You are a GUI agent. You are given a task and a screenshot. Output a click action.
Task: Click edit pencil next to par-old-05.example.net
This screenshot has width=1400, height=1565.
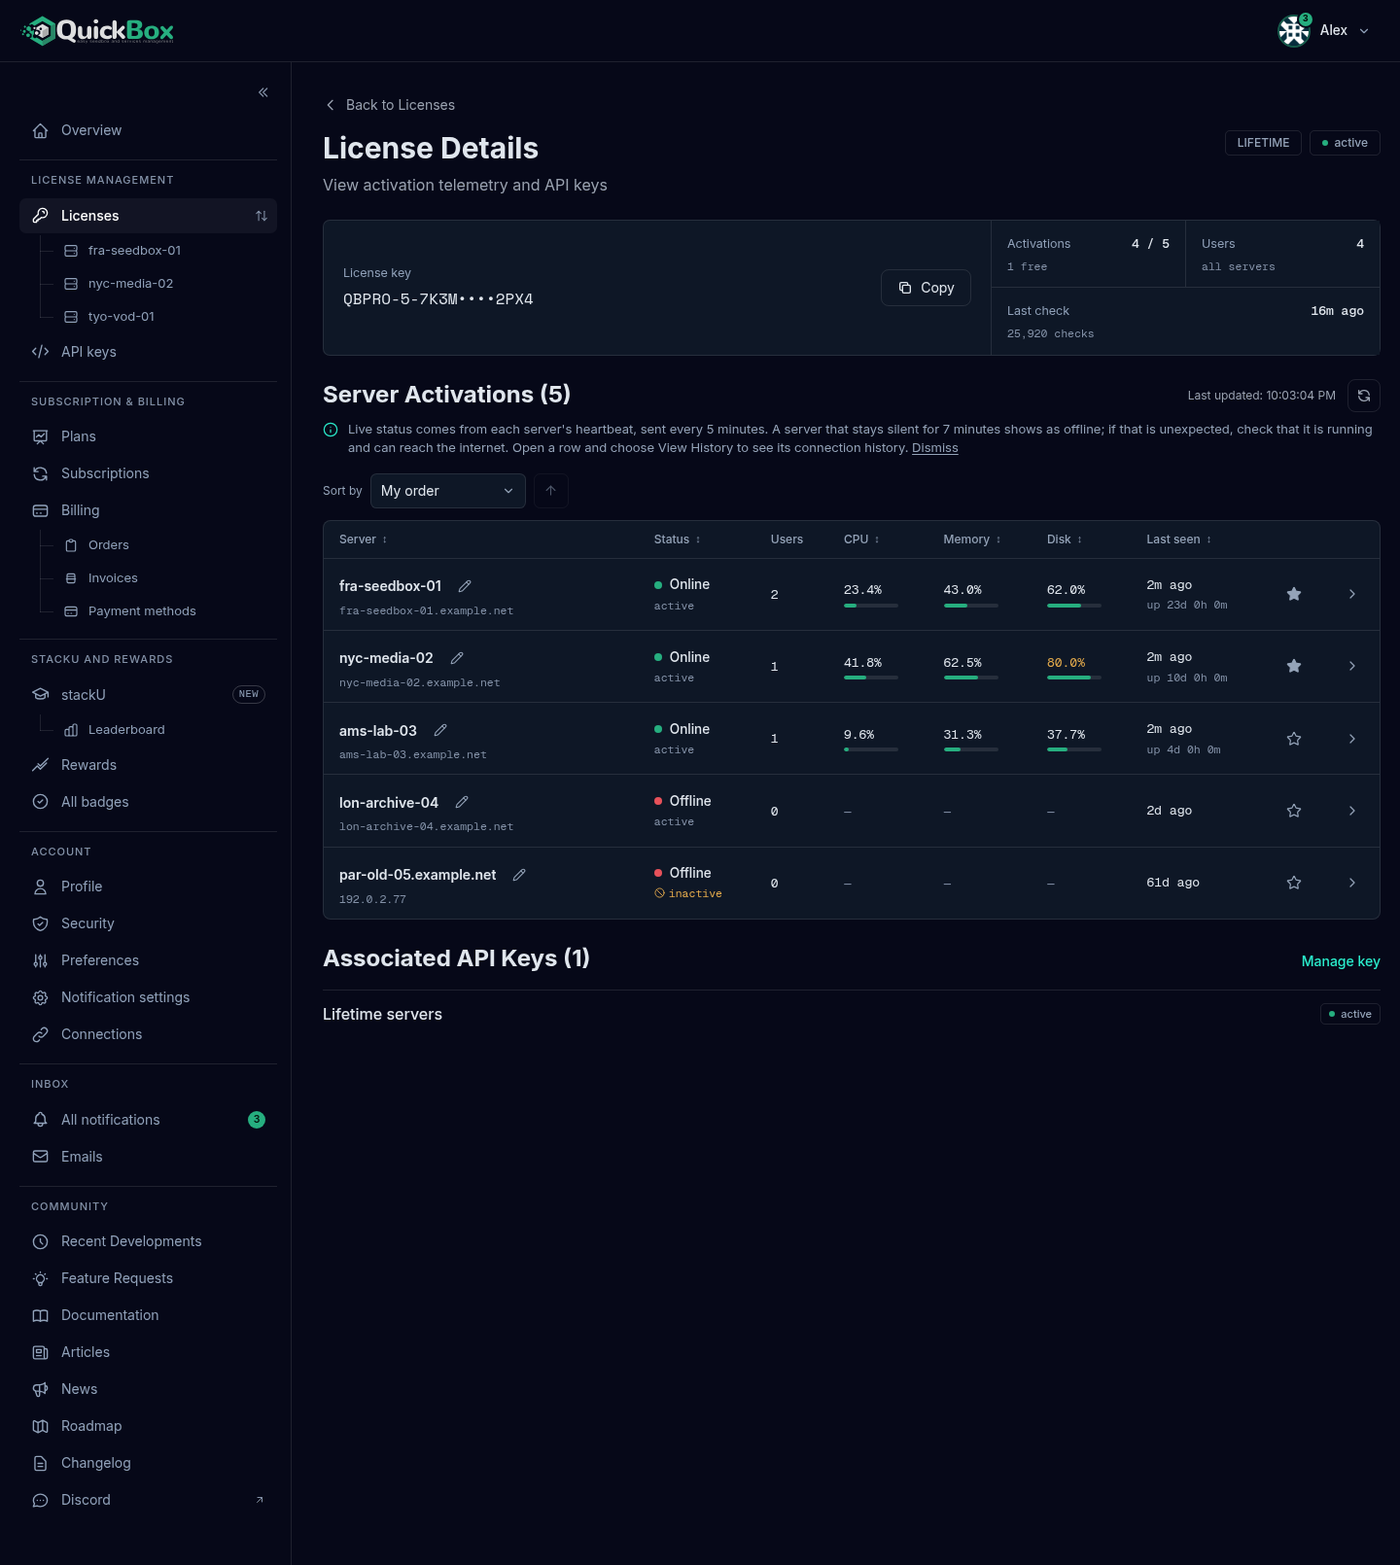coord(519,875)
